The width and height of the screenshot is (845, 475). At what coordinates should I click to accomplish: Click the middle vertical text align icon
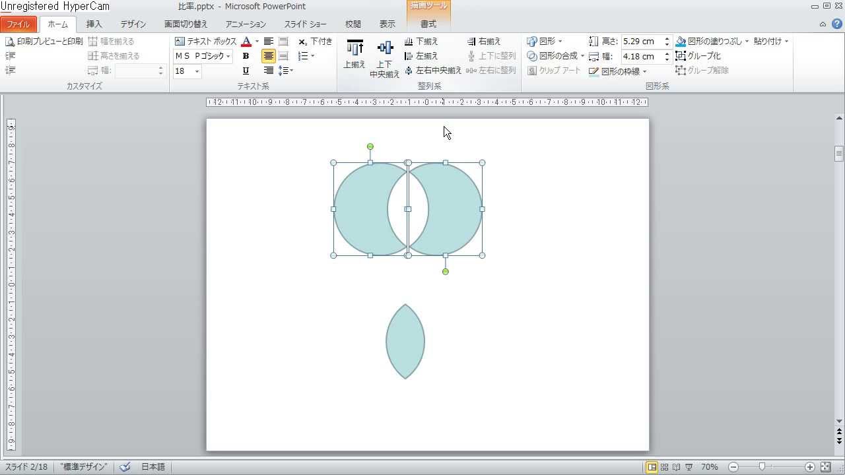pos(284,56)
